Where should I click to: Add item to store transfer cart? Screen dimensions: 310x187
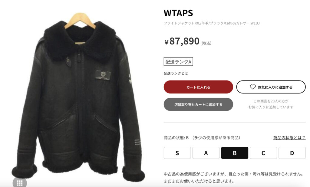point(198,104)
